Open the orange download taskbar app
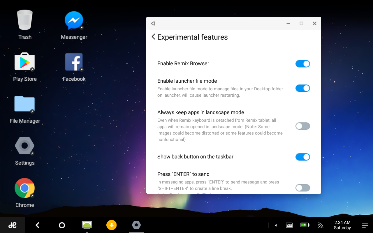373x233 pixels. 111,225
